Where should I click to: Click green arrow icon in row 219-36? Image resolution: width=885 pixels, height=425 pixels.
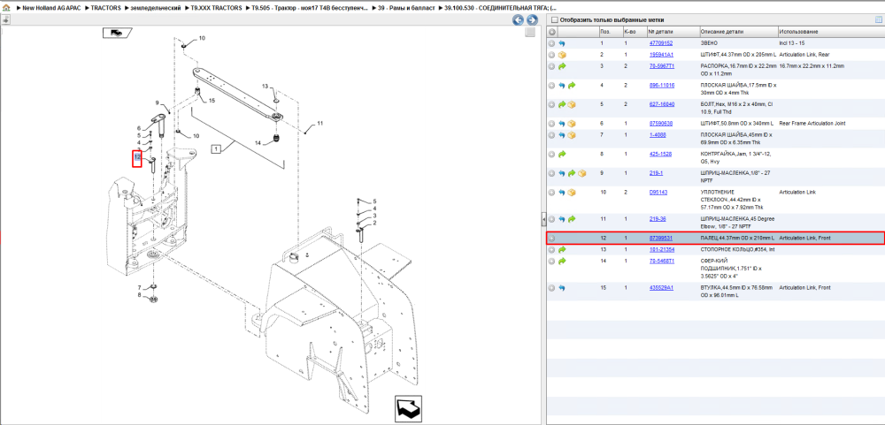(x=572, y=219)
